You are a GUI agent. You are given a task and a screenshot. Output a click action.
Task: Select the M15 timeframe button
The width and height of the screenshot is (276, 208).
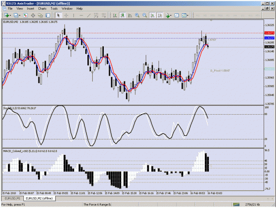point(212,15)
